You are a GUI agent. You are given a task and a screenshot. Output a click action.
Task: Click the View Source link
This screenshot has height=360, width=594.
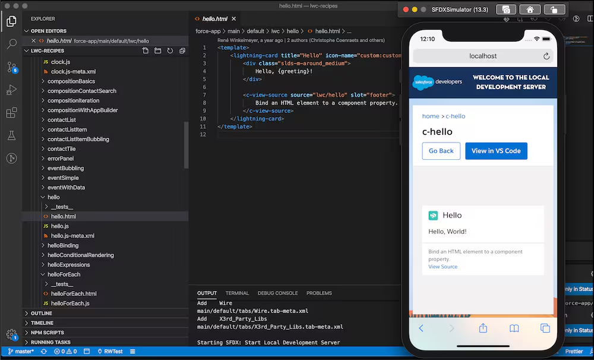[x=443, y=267]
